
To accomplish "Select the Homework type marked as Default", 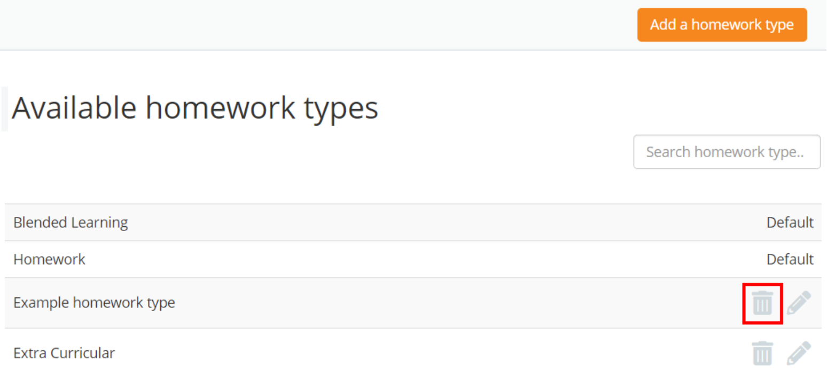I will (x=49, y=259).
